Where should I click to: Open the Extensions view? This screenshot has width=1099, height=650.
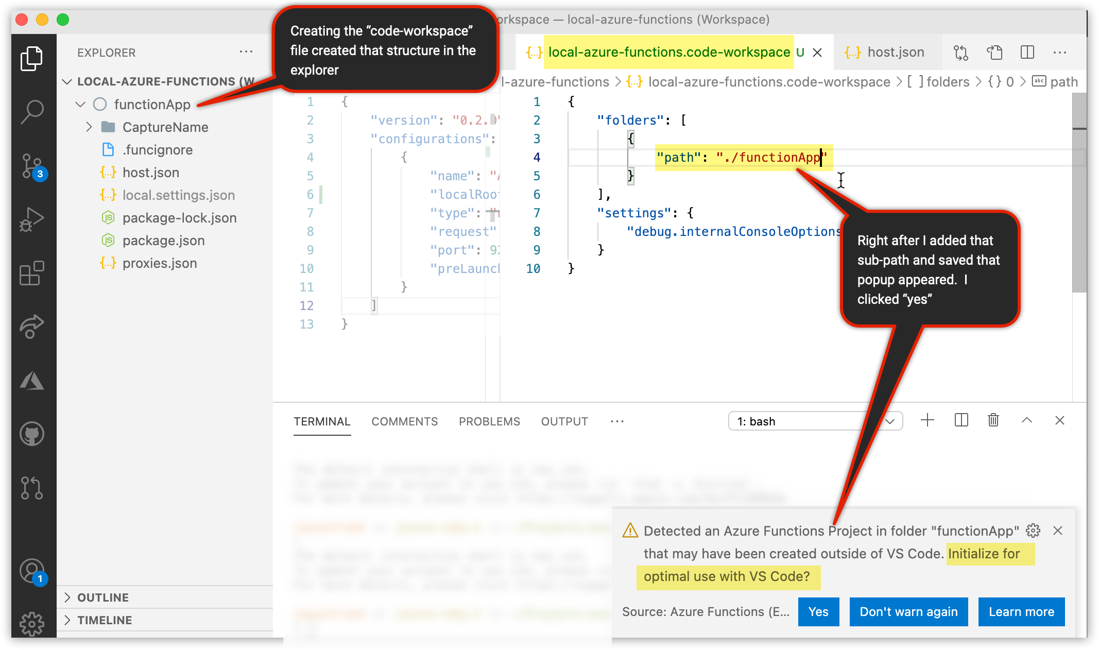point(32,273)
